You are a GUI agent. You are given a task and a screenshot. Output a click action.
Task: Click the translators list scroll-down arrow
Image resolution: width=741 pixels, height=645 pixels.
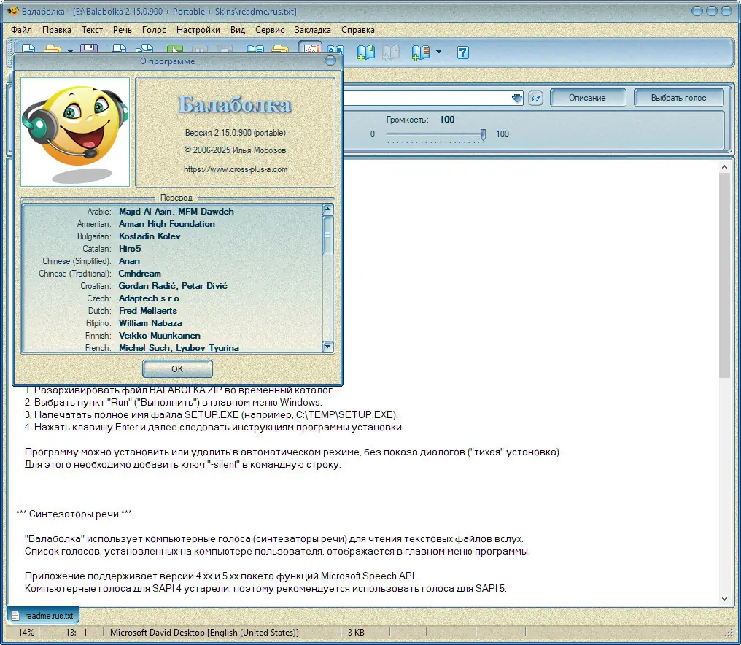pyautogui.click(x=327, y=347)
